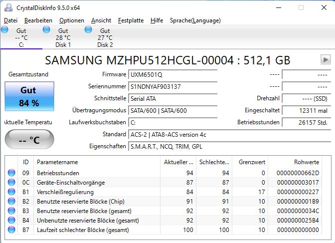Screen dimensions: 335x243
Task: Close the CrystalDiskInfo window
Action: 324,7
